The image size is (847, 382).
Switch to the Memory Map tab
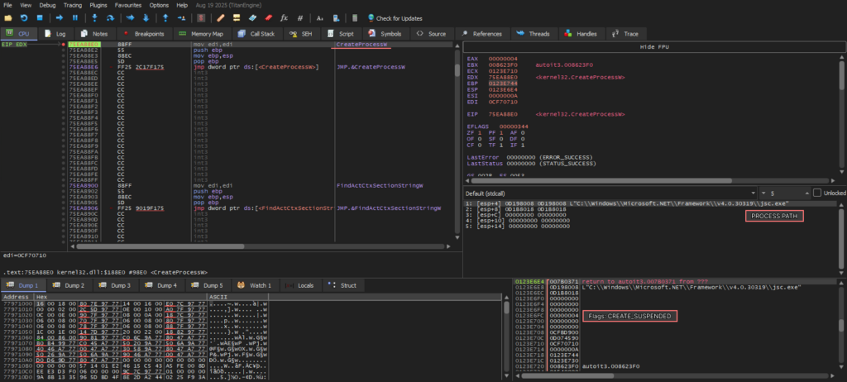coord(199,34)
